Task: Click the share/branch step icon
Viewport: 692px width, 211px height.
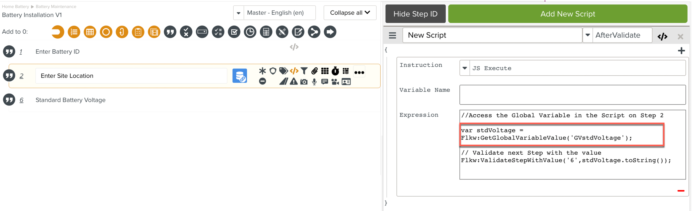Action: point(314,32)
